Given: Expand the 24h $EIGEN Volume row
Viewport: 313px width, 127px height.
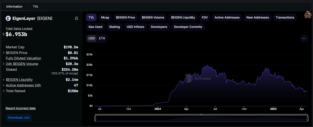Looking at the screenshot, I should pyautogui.click(x=4, y=64).
